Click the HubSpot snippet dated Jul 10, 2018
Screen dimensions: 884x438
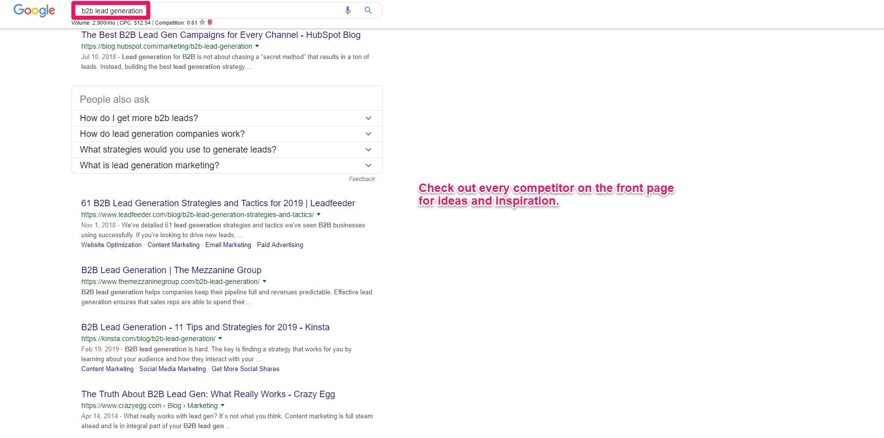tap(226, 62)
